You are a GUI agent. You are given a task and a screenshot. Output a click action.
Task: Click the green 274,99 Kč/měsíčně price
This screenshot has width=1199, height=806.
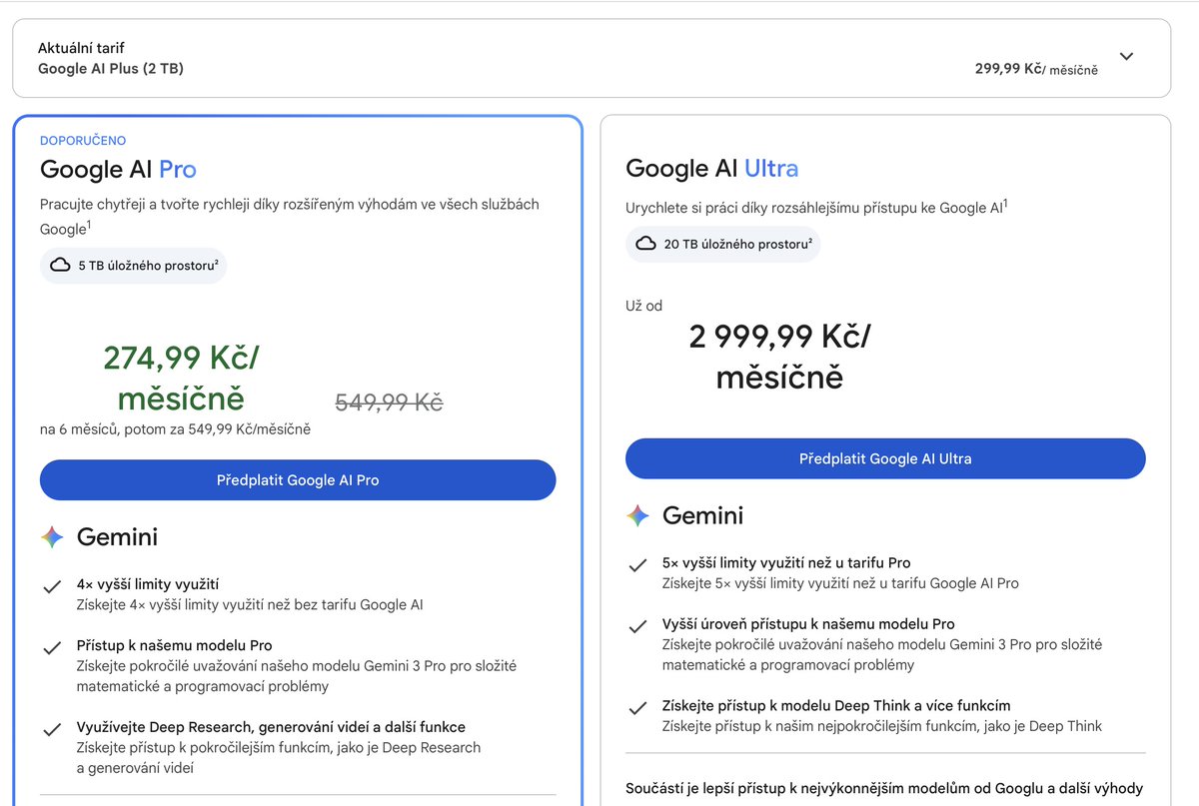(x=181, y=378)
